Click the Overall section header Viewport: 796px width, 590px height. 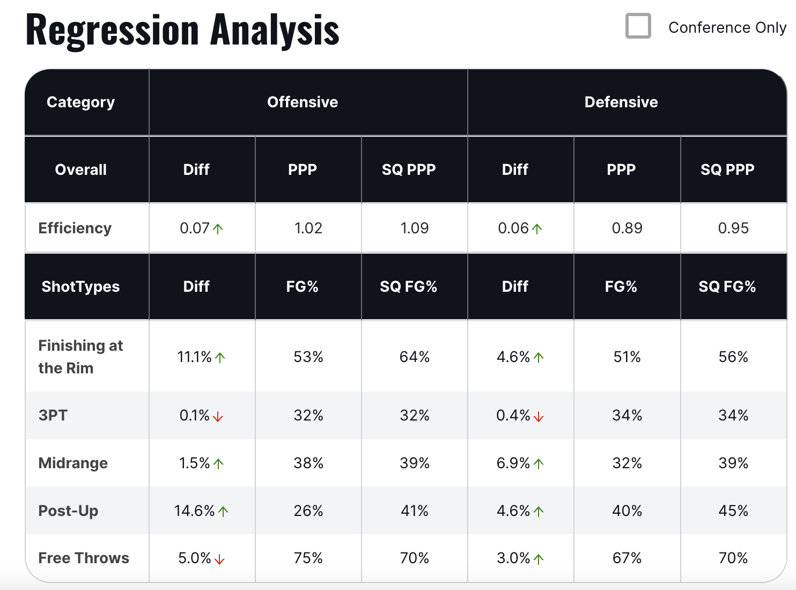point(81,169)
